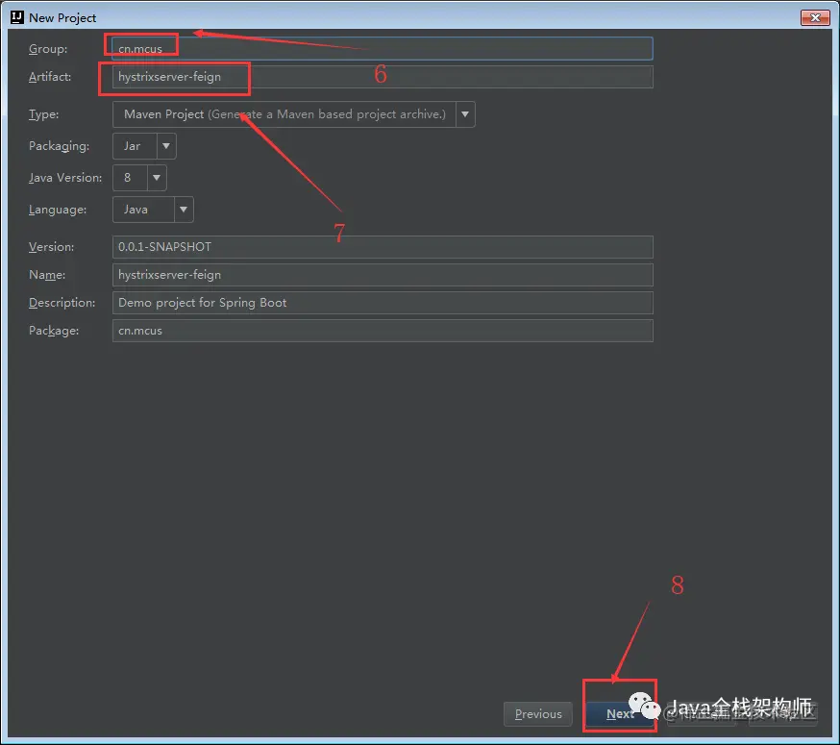Viewport: 840px width, 745px height.
Task: Open the Type dropdown arrow
Action: [465, 114]
